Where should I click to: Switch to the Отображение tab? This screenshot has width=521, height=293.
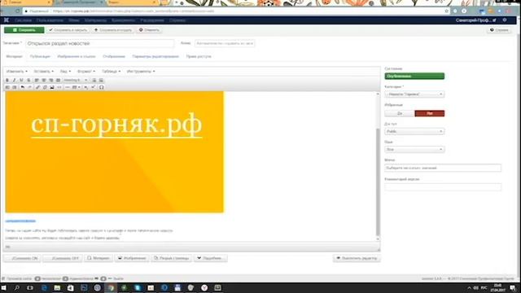tap(114, 56)
